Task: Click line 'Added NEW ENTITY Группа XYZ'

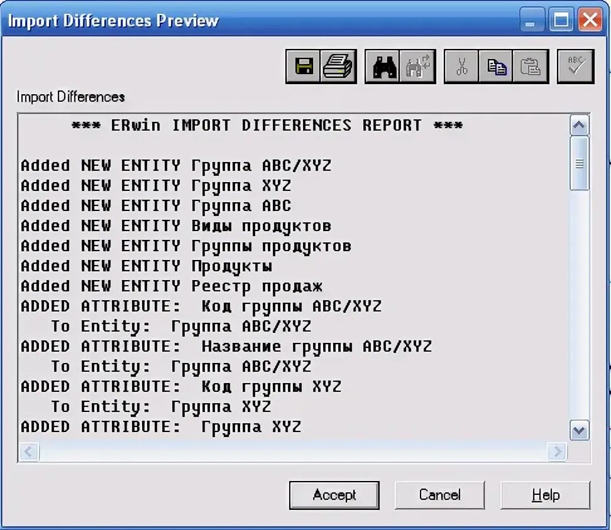Action: click(x=156, y=186)
